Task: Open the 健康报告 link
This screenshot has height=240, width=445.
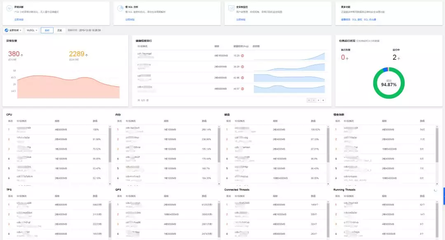Action: pyautogui.click(x=345, y=20)
